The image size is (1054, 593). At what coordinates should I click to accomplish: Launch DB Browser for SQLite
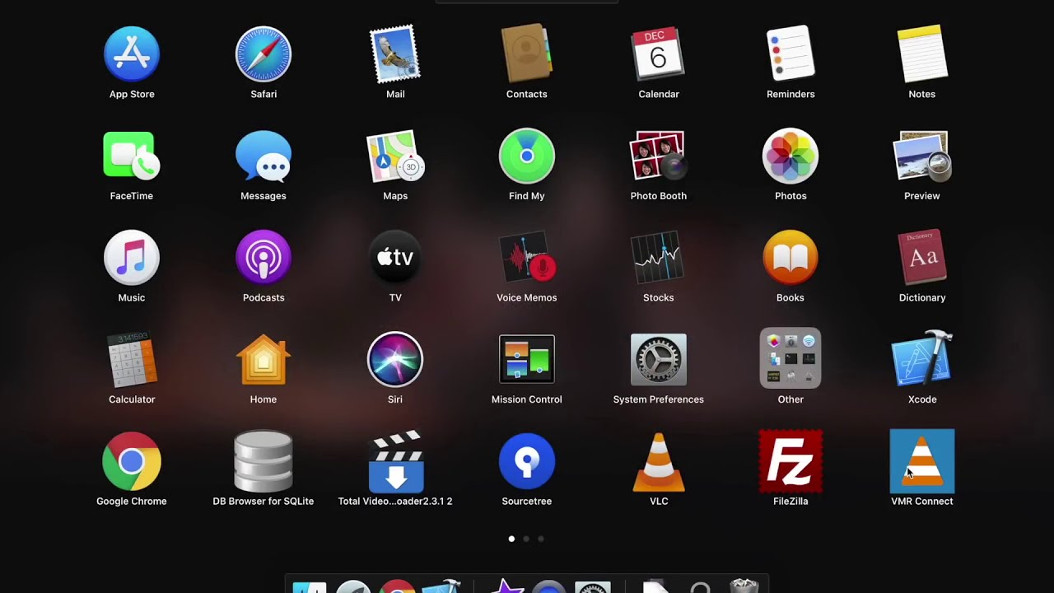263,461
